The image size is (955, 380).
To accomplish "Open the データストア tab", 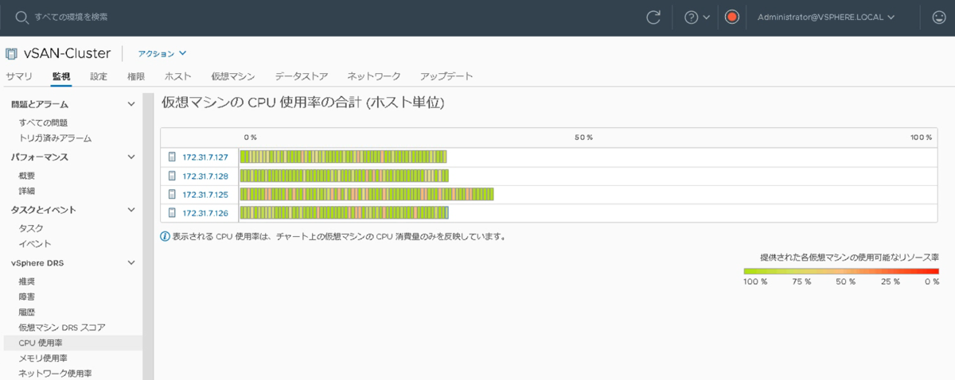I will point(302,76).
